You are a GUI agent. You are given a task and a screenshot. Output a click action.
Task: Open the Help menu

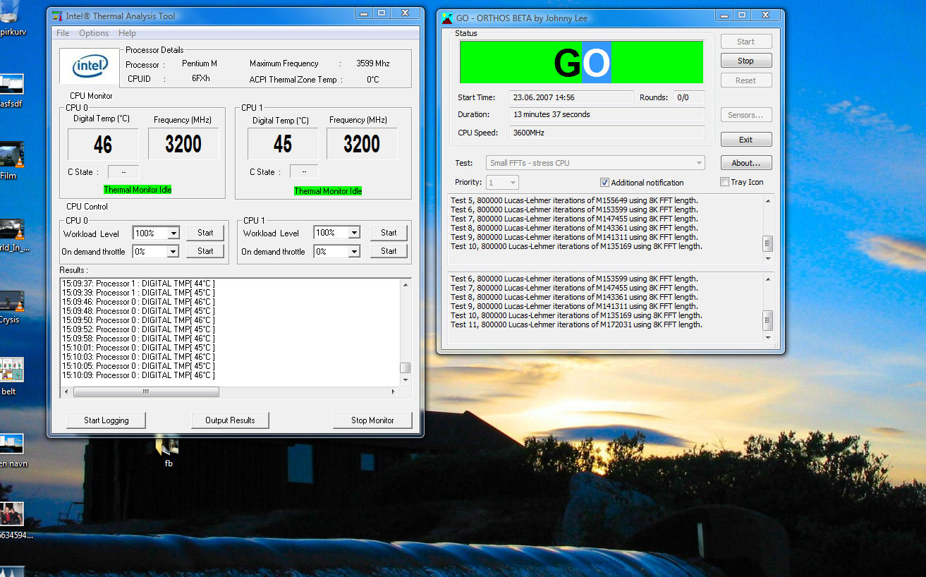click(127, 33)
